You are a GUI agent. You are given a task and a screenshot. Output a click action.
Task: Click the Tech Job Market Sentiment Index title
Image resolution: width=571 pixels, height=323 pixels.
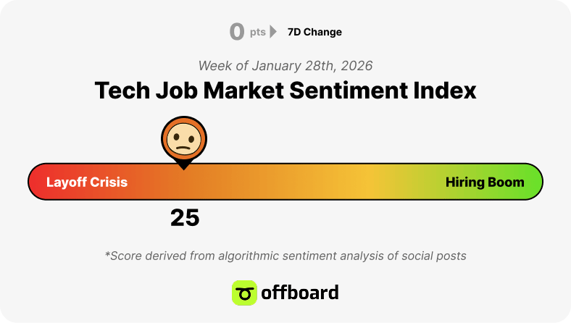pyautogui.click(x=285, y=91)
